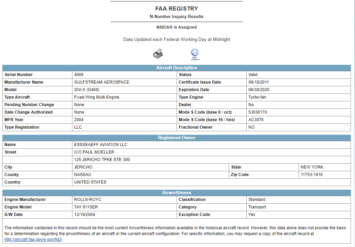
Task: Click Exception Code value Yes
Action: (251, 215)
